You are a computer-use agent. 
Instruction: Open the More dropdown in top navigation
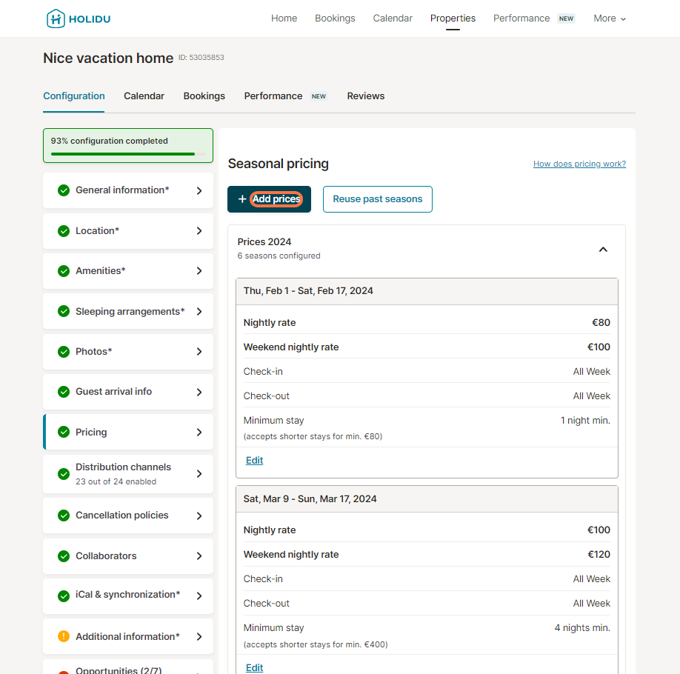[610, 19]
